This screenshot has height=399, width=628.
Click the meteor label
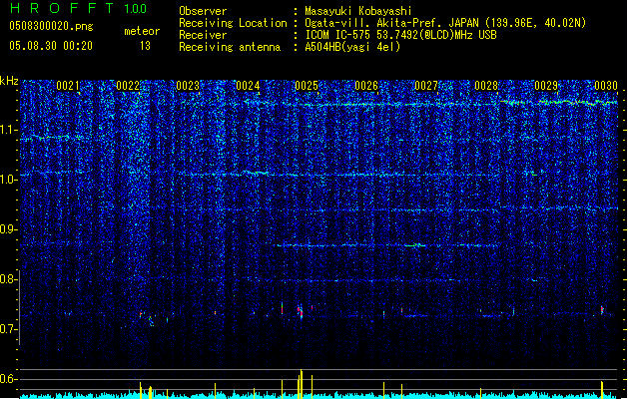[x=142, y=31]
